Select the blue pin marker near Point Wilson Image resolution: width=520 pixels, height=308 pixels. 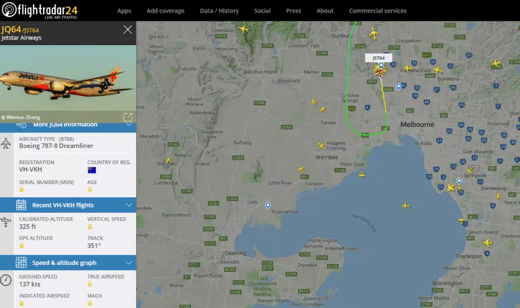(x=268, y=206)
